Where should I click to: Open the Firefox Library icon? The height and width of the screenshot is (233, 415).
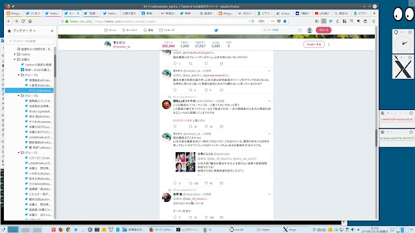pyautogui.click(x=317, y=21)
